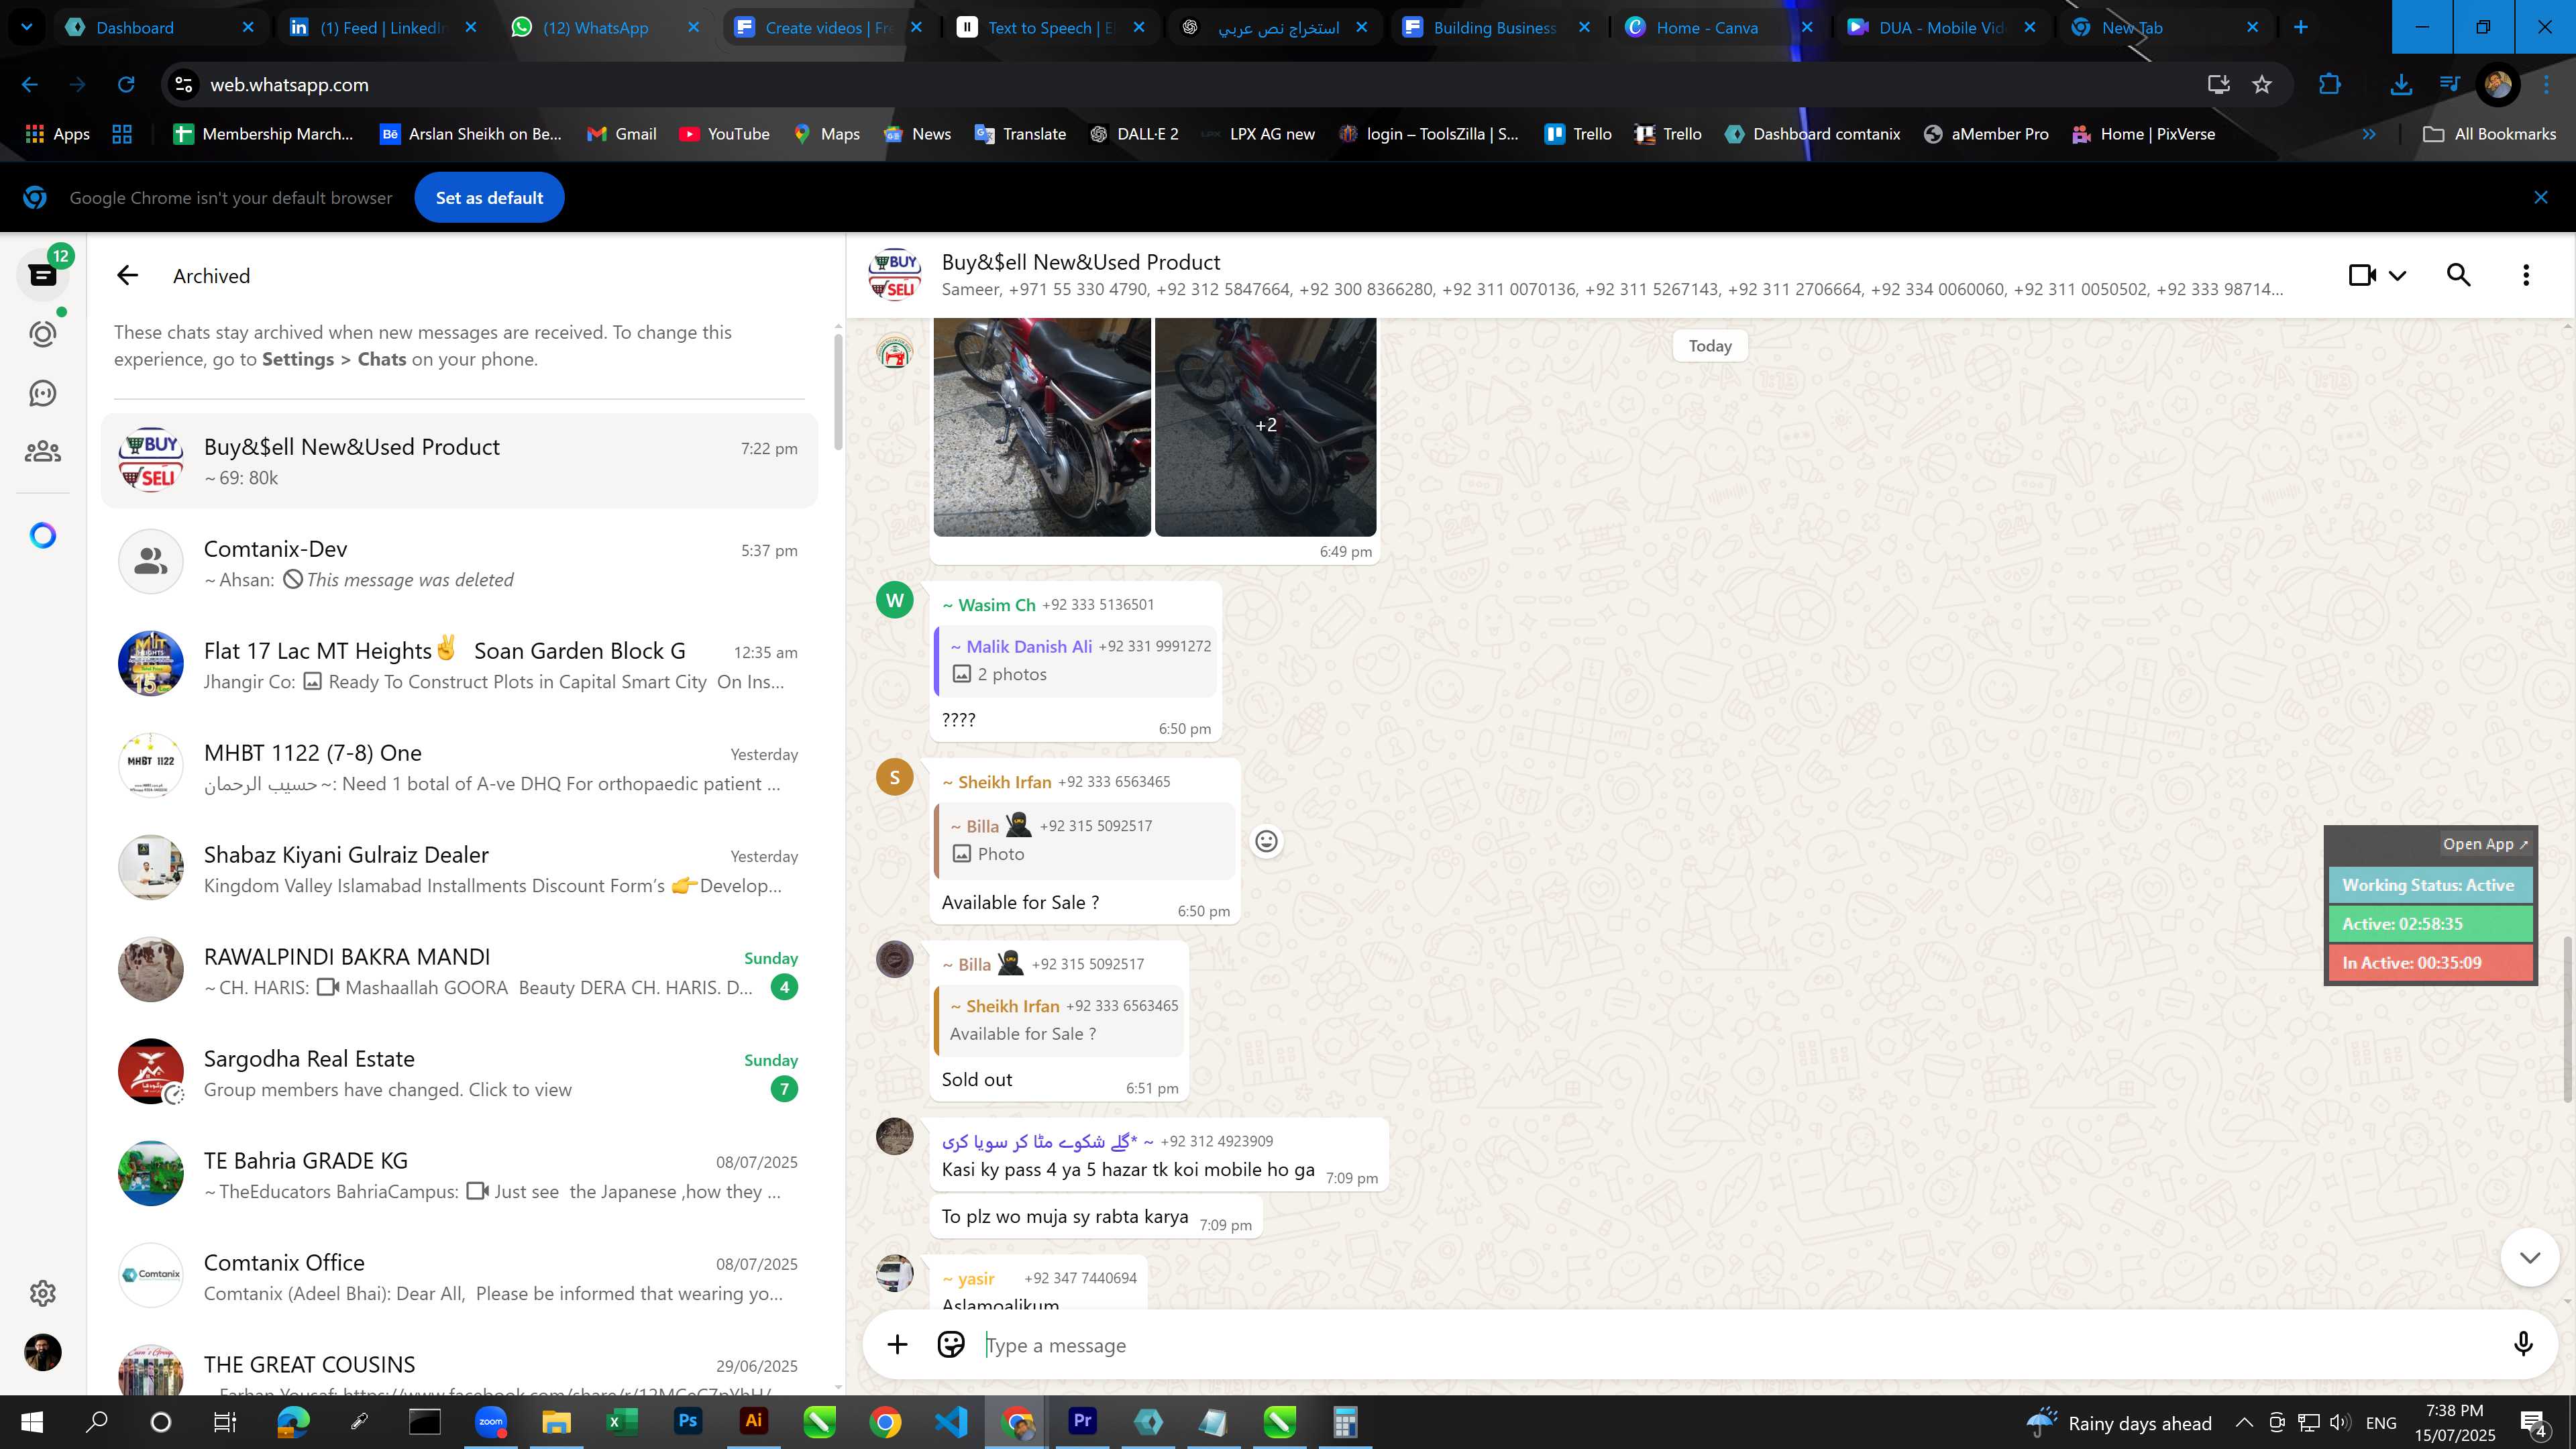Viewport: 2576px width, 1449px height.
Task: Click the address bar web.whatsapp.com
Action: click(1180, 85)
